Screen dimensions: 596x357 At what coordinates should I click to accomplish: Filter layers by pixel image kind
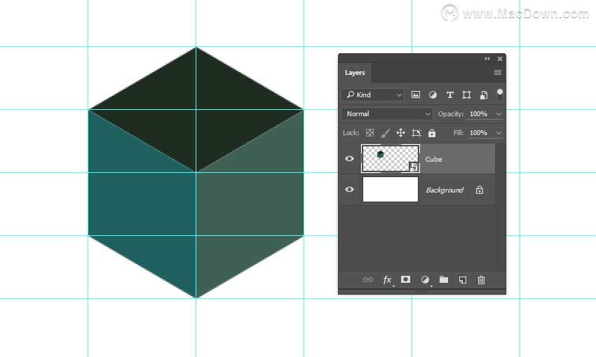[416, 94]
